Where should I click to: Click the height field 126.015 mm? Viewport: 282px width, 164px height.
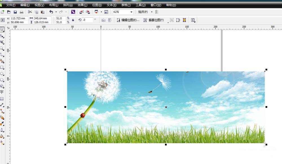[x=43, y=22]
